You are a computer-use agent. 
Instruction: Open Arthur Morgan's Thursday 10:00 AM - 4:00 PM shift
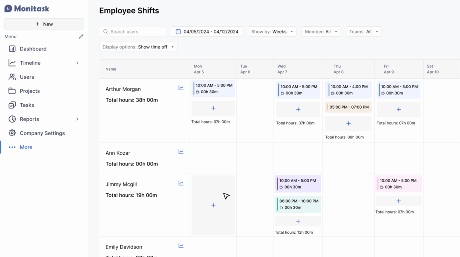click(x=348, y=90)
